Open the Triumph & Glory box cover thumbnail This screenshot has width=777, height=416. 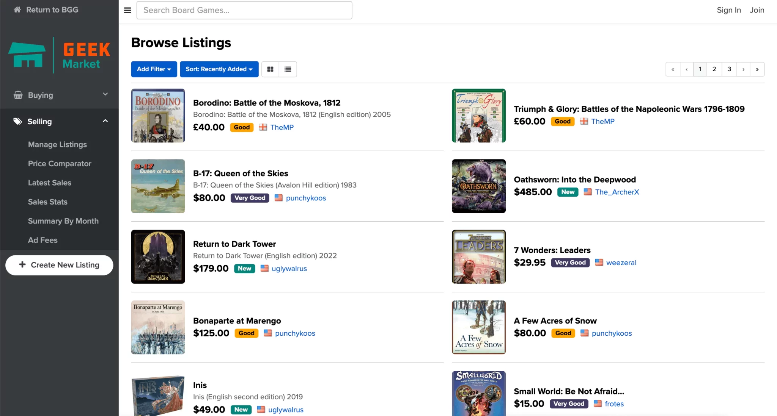tap(479, 116)
